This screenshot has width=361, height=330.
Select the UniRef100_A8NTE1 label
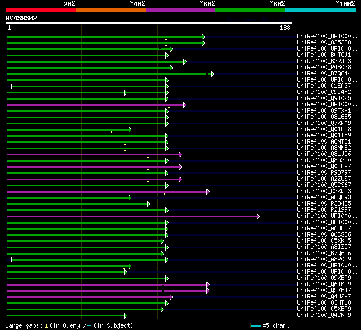[x=324, y=142]
